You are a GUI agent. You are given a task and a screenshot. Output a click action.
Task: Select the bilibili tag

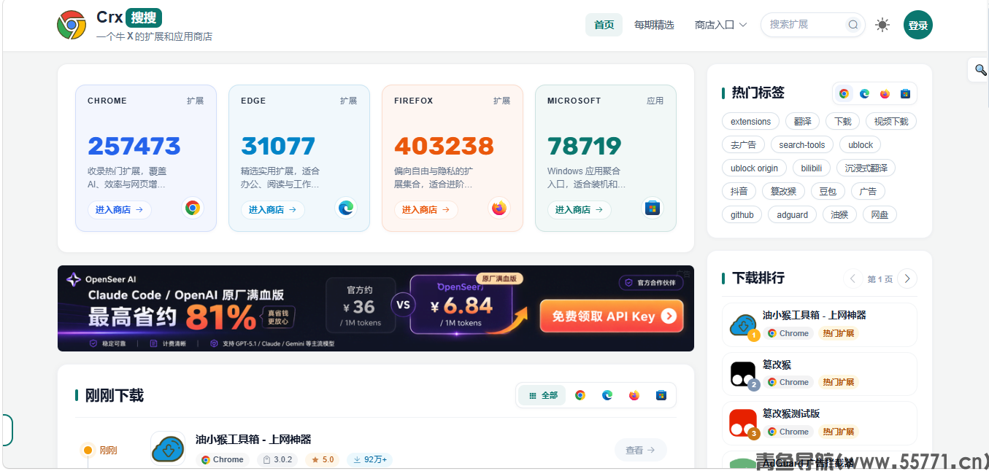click(x=811, y=168)
